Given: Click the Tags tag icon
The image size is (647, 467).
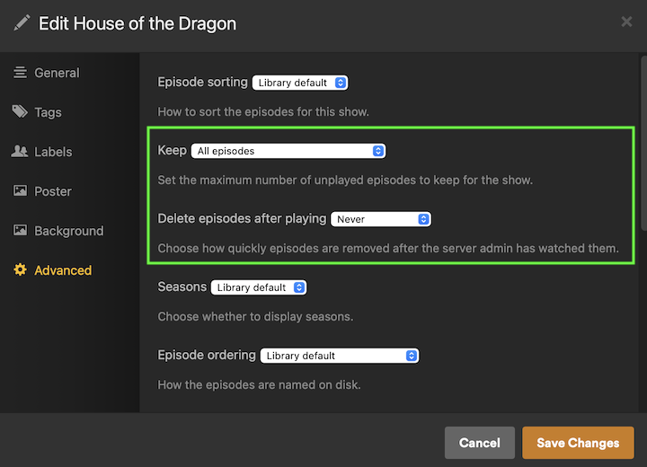Looking at the screenshot, I should [x=20, y=112].
